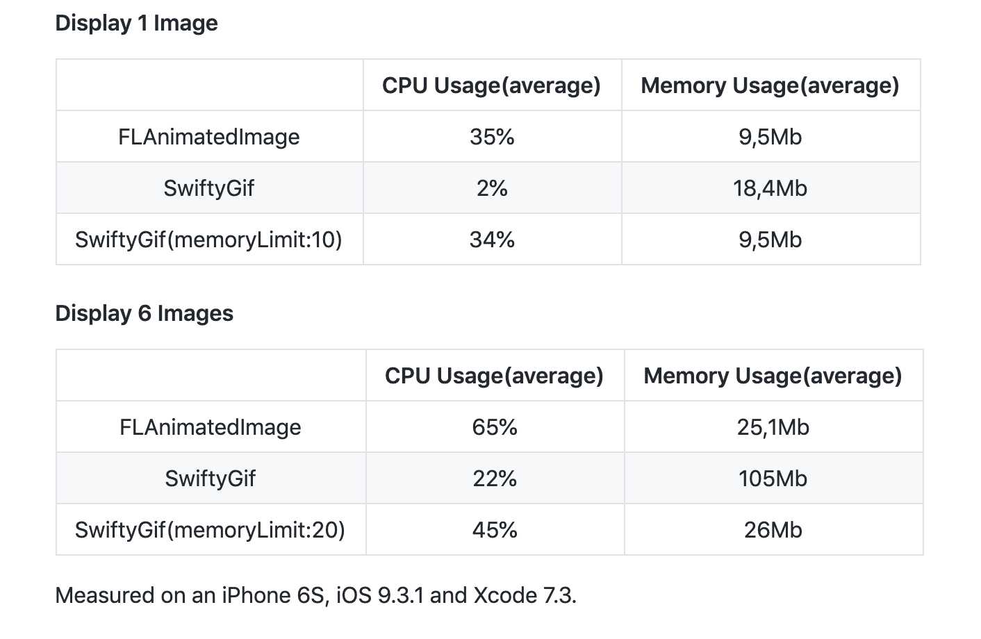Click the 105Mb memory value
Screen dimensions: 981x639
click(773, 479)
